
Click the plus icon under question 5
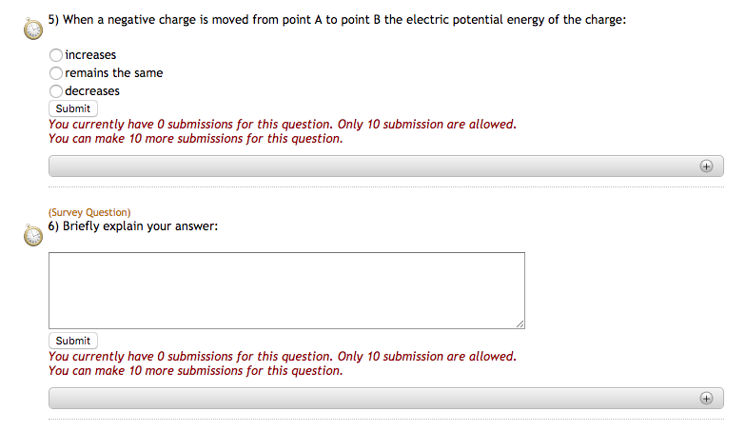point(706,166)
